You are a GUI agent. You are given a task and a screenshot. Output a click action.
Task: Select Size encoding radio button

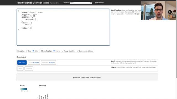(27, 51)
